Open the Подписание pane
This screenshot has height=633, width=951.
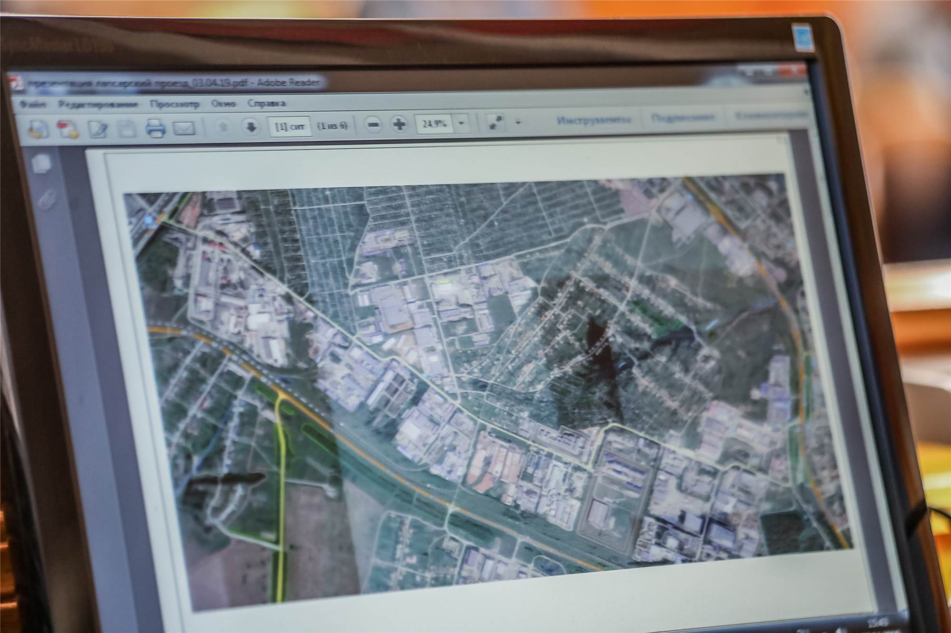tap(682, 118)
